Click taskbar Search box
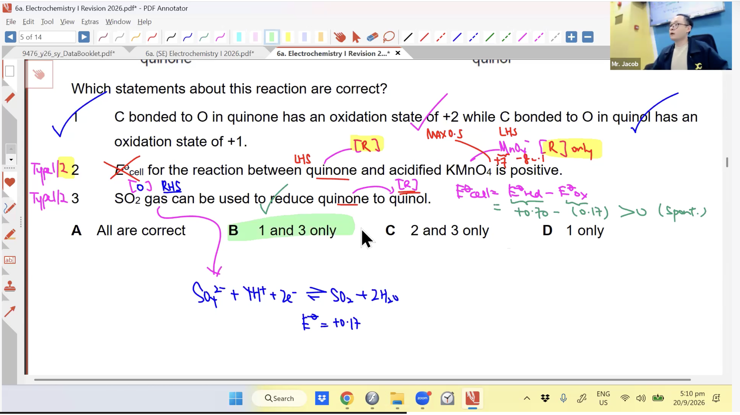Image resolution: width=740 pixels, height=415 pixels. 279,399
